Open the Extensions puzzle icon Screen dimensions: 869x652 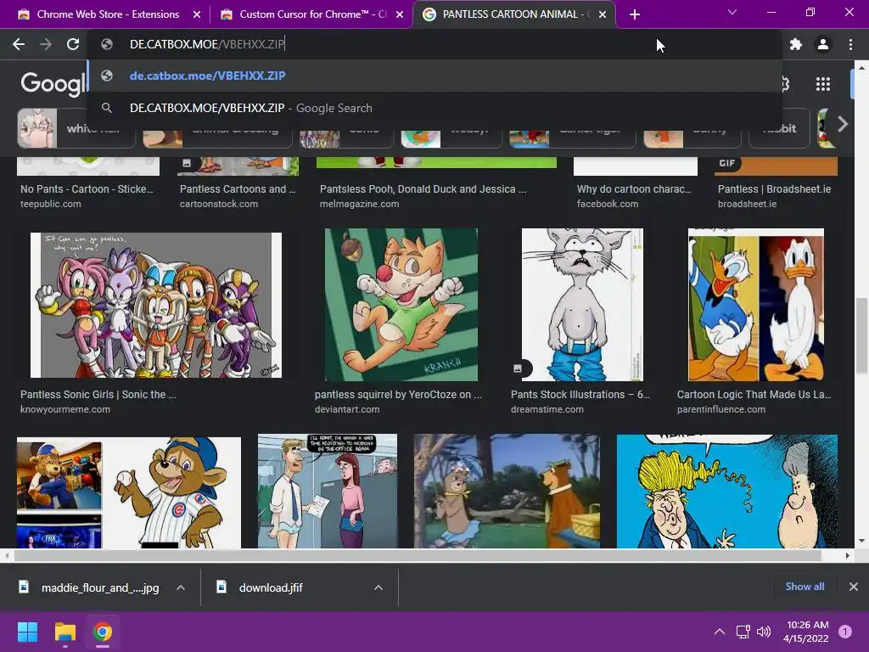click(796, 44)
